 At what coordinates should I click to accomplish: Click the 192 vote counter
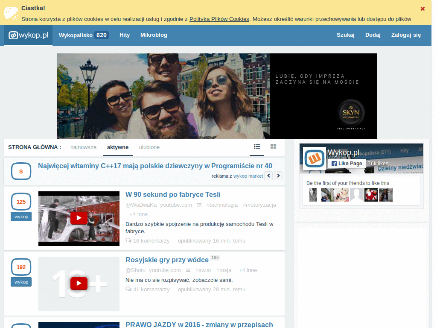(x=21, y=267)
